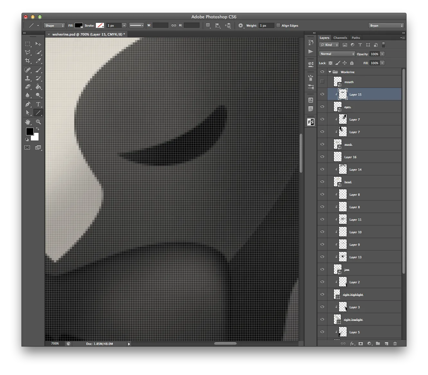Select the Blur droplet tool
The width and height of the screenshot is (428, 375).
(28, 95)
